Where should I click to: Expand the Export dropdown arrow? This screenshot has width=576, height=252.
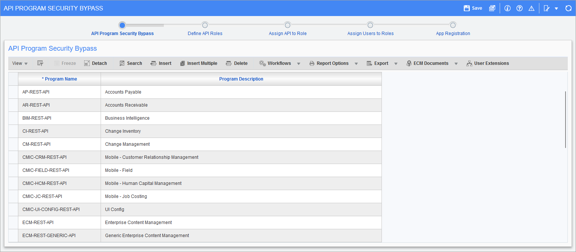396,64
